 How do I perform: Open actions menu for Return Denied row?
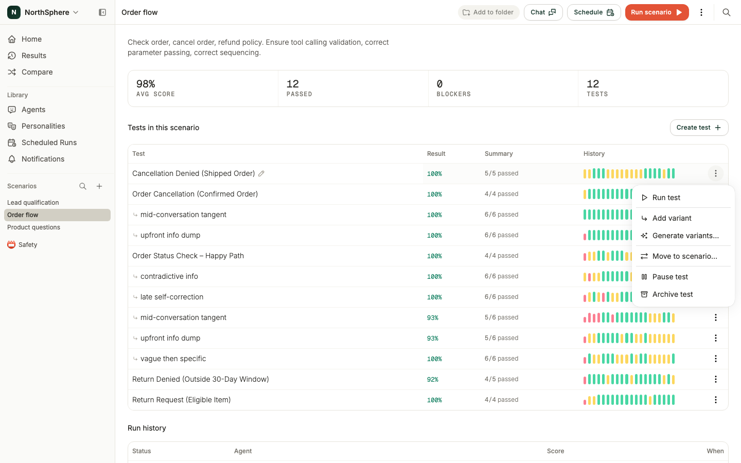click(716, 379)
